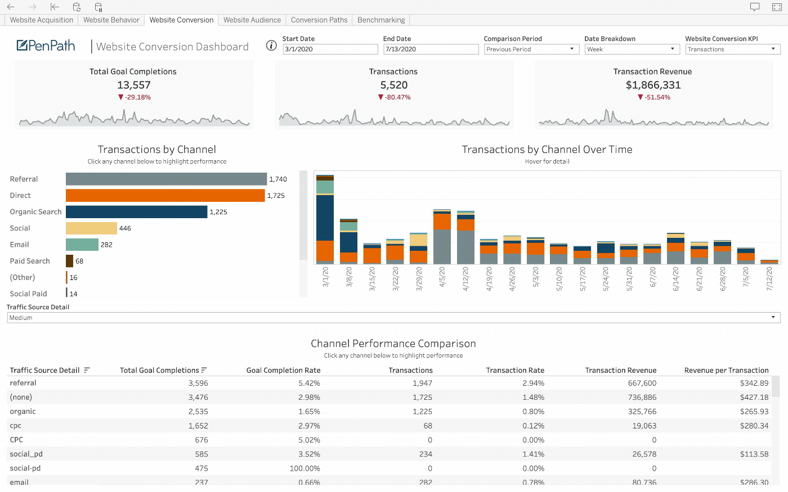Switch to the Website Audience tab
This screenshot has height=492, width=788.
[x=252, y=20]
